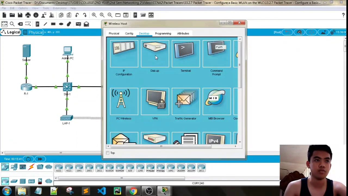Select the End Devices category
The image size is (348, 196).
(14, 167)
